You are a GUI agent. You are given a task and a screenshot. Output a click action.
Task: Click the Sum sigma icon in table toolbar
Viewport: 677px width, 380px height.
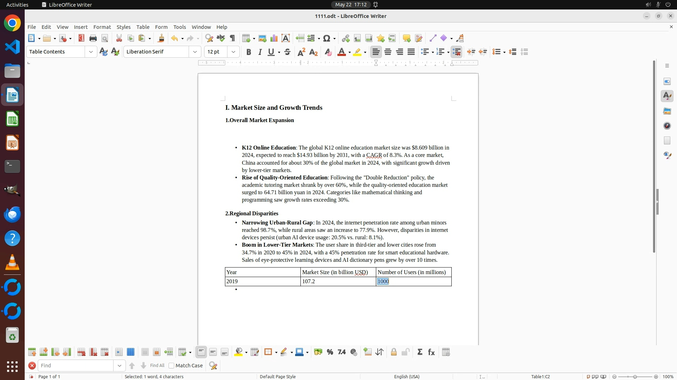(x=420, y=352)
